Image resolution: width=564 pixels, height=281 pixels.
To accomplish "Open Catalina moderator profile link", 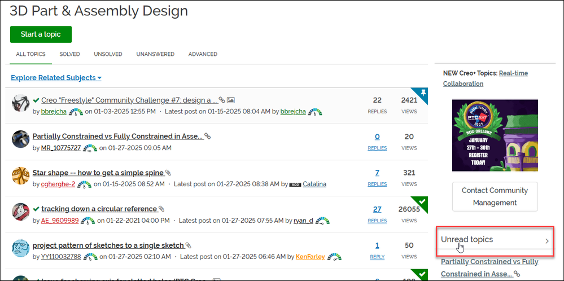I will click(x=314, y=184).
